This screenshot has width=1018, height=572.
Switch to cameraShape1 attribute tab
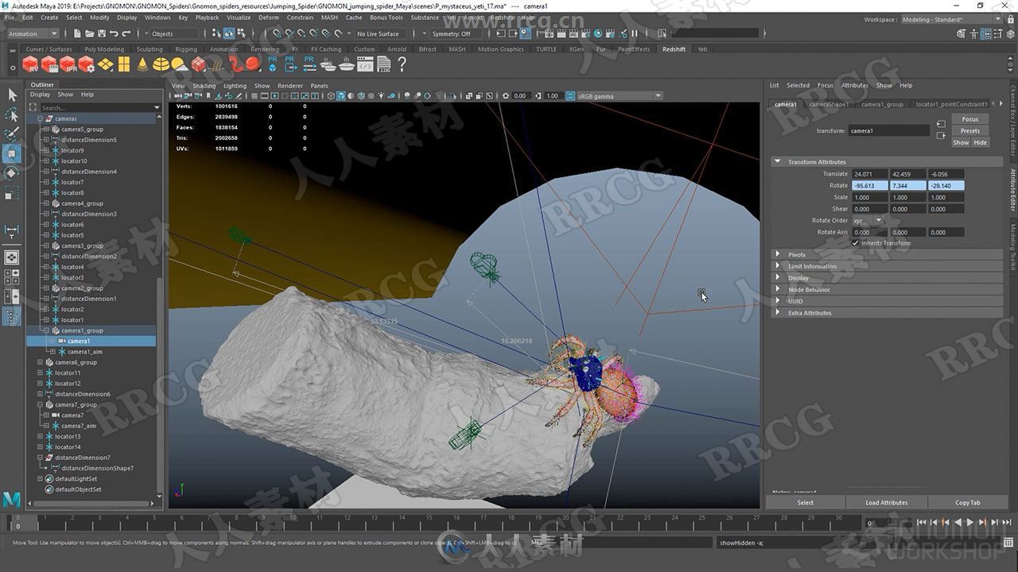[829, 104]
